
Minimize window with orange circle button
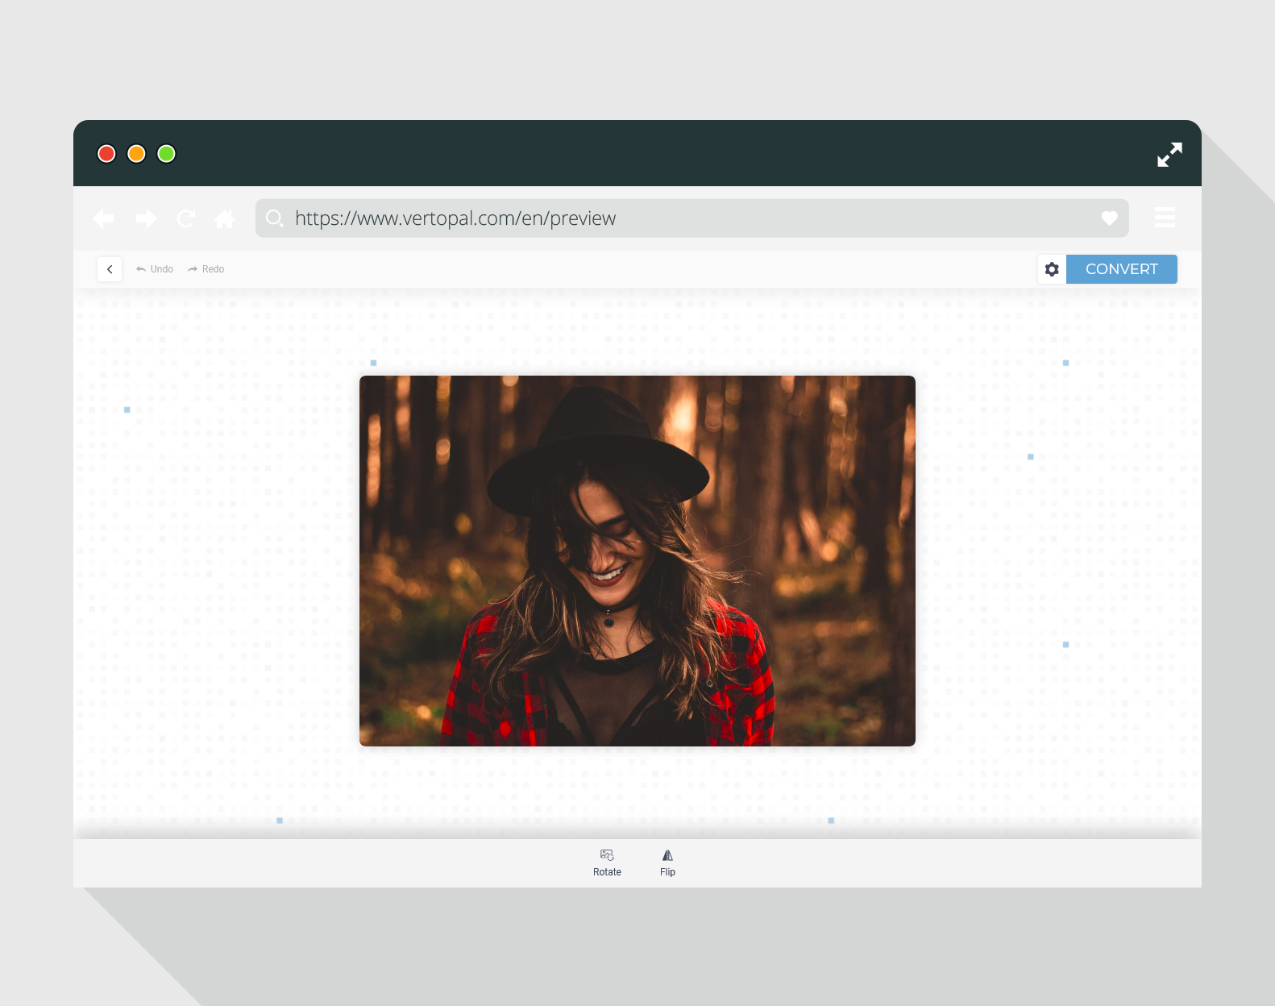click(136, 154)
